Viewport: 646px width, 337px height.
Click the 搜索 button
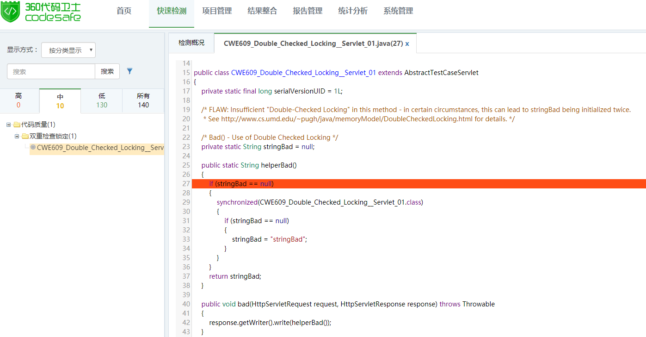pyautogui.click(x=107, y=71)
